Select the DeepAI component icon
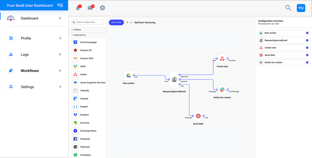Image resolution: width=312 pixels, height=158 pixels. [x=75, y=106]
